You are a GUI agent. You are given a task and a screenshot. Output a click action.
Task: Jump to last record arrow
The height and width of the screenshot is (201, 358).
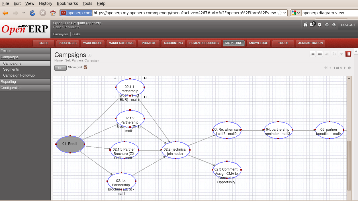(349, 68)
